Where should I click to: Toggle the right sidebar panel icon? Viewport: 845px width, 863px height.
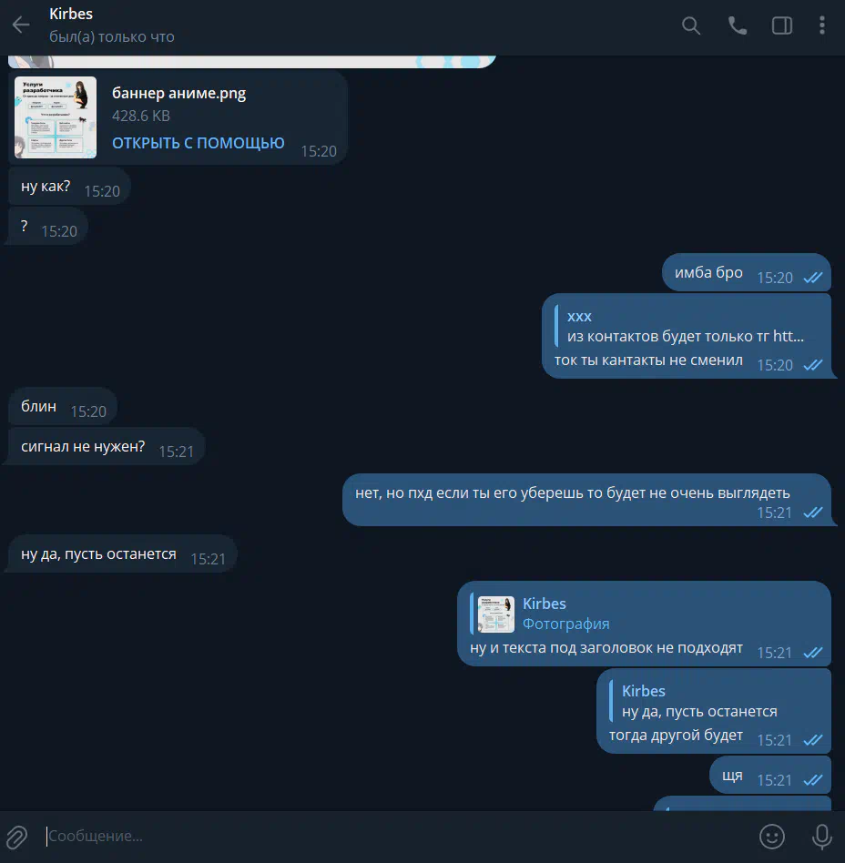tap(781, 25)
